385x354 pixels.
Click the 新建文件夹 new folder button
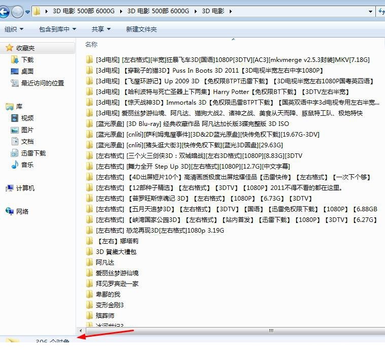tap(141, 29)
